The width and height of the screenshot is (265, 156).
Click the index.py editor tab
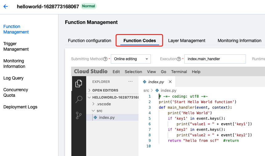tap(157, 82)
